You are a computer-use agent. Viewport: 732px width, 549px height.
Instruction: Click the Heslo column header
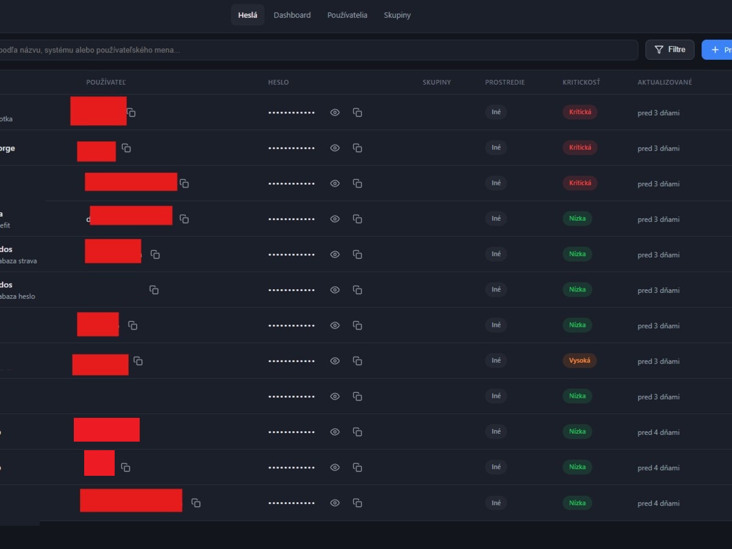[279, 82]
